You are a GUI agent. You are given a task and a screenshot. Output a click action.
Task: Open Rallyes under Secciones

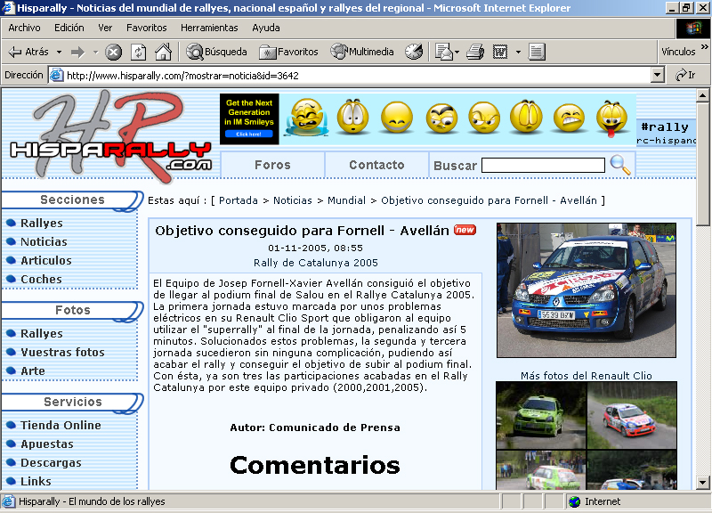click(x=42, y=224)
